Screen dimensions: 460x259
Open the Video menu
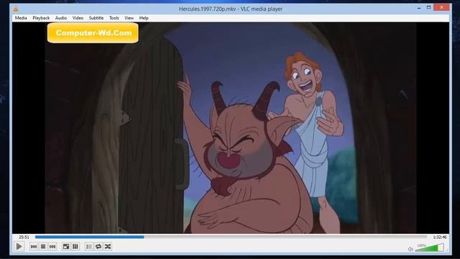(78, 18)
